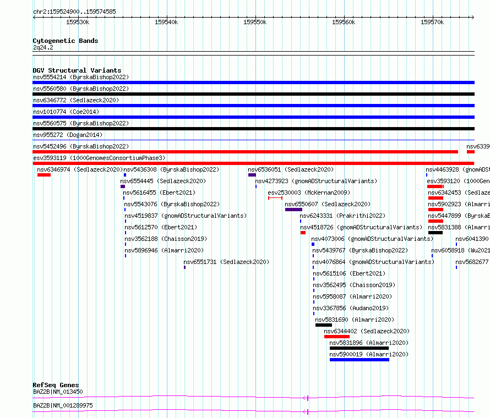The height and width of the screenshot is (418, 490).
Task: Select nsv5616455 (Ebert2021) label
Action: (x=159, y=193)
